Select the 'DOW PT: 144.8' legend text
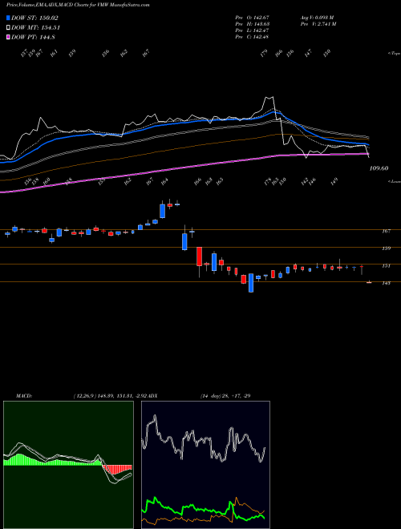 click(x=33, y=37)
